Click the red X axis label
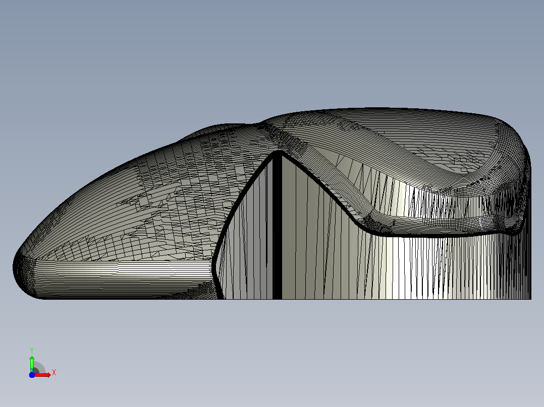Screen dimensions: 544x407 point(54,373)
